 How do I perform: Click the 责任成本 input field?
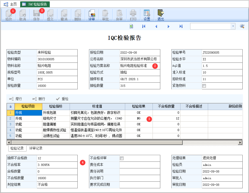140,165
